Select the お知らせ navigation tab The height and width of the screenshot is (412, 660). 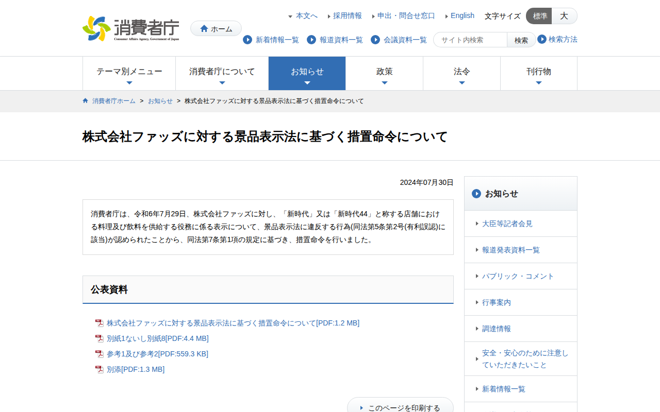click(307, 73)
